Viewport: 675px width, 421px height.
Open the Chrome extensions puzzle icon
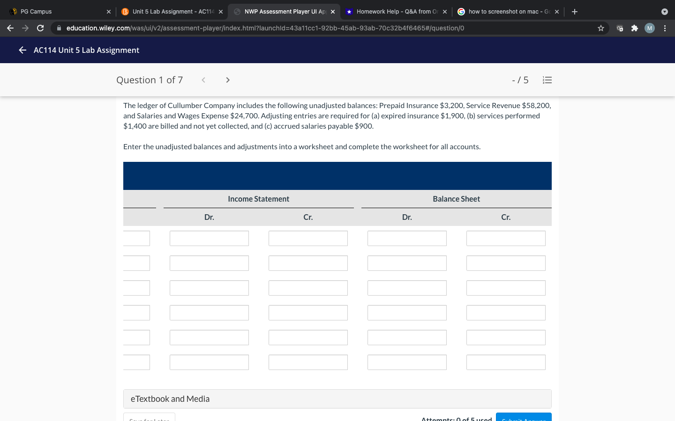634,28
